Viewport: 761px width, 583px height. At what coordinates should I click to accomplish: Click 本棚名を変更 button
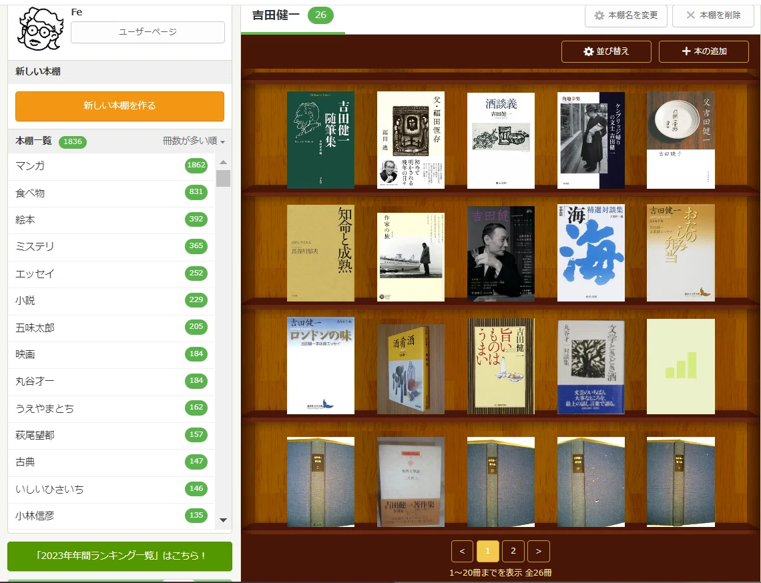click(x=626, y=16)
